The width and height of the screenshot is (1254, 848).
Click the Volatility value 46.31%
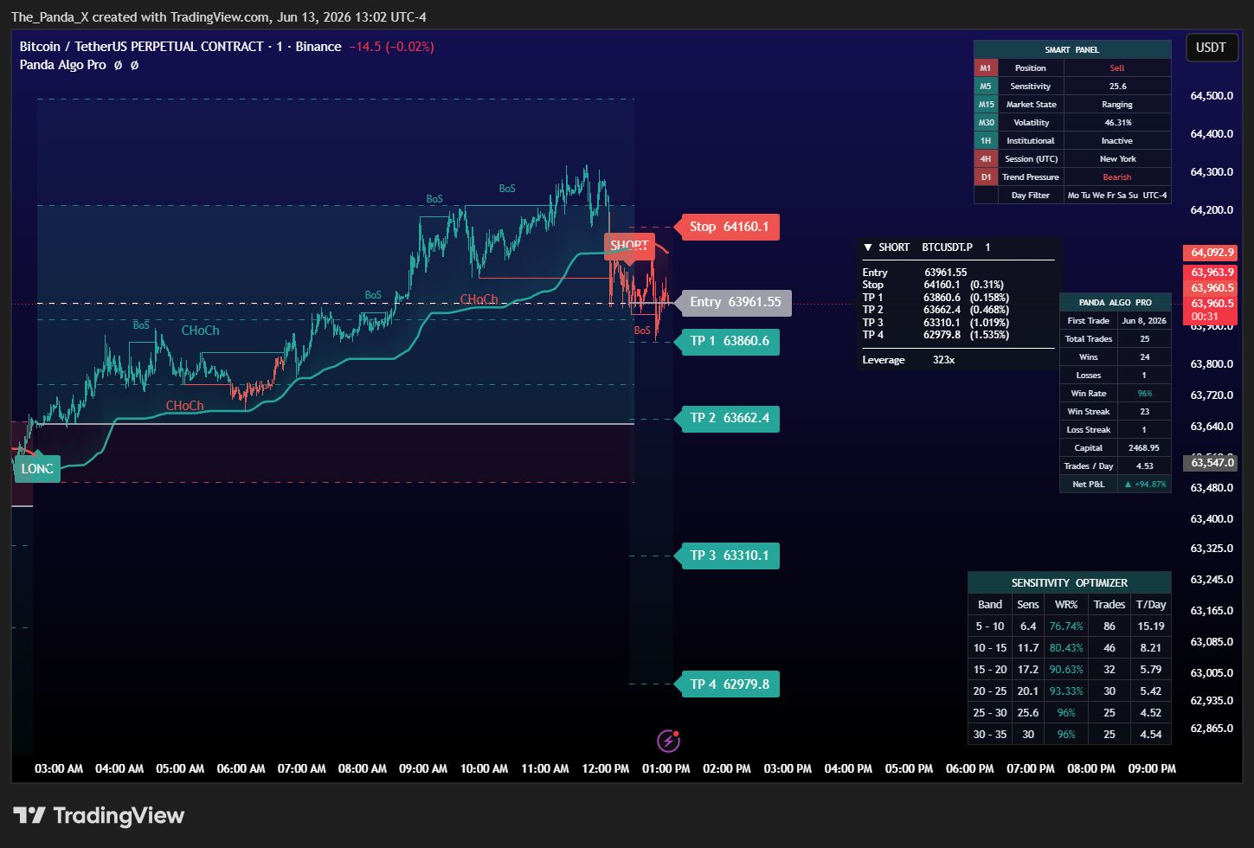(x=1117, y=123)
